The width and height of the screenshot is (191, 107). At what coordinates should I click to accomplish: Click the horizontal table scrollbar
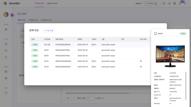pos(97,93)
